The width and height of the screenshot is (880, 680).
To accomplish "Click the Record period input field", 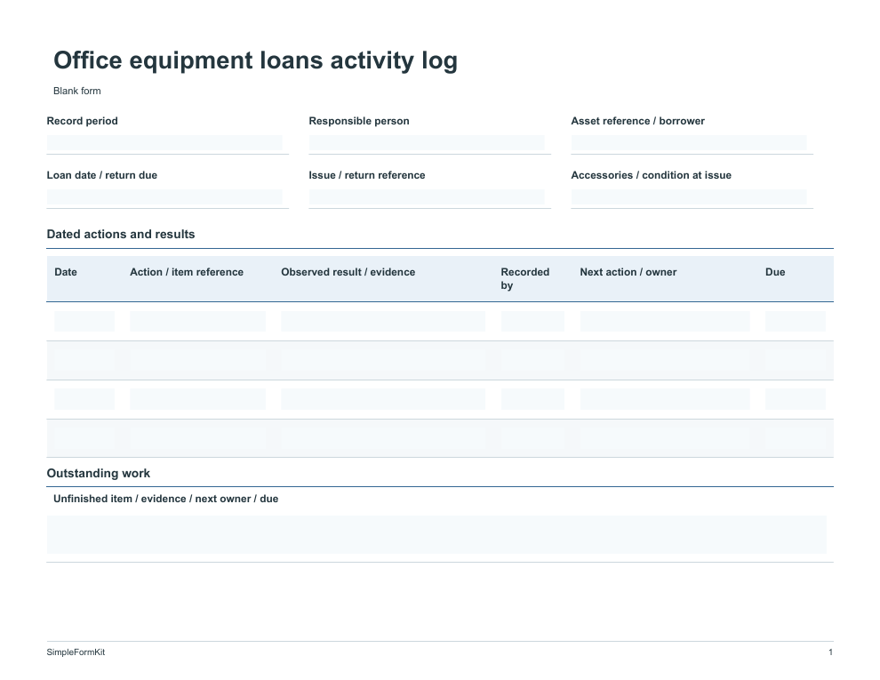I will [164, 143].
